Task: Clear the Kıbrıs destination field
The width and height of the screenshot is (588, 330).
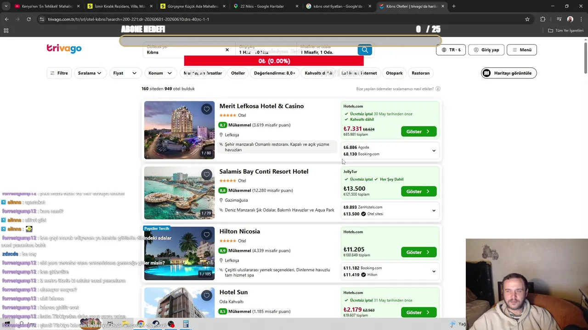Action: [227, 50]
